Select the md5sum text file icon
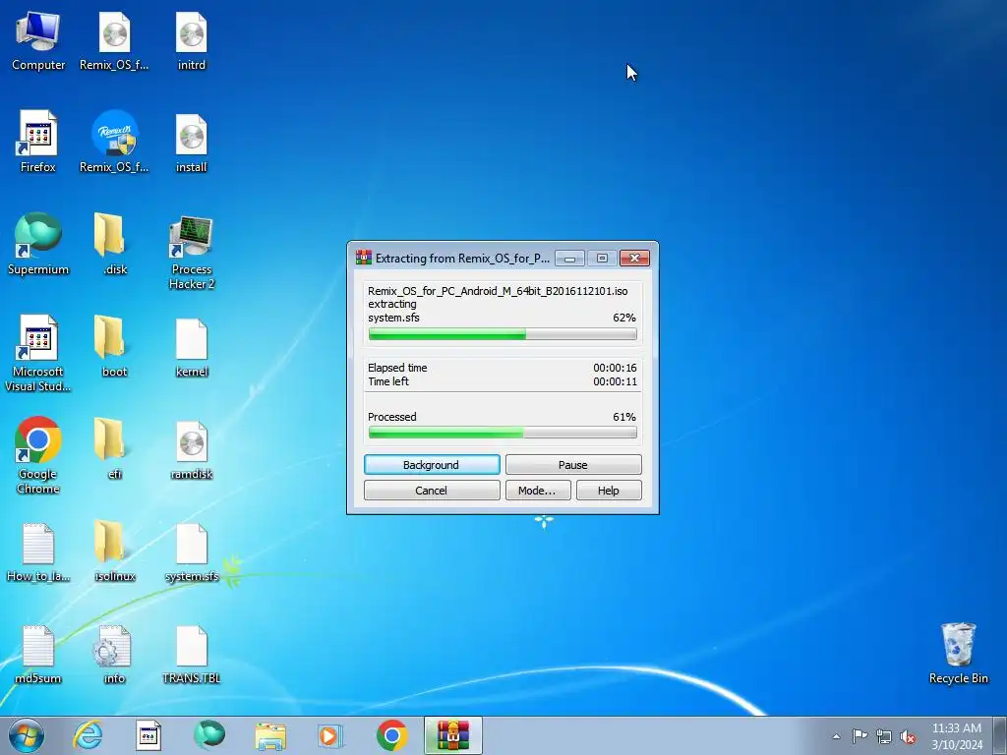The height and width of the screenshot is (755, 1007). click(38, 654)
